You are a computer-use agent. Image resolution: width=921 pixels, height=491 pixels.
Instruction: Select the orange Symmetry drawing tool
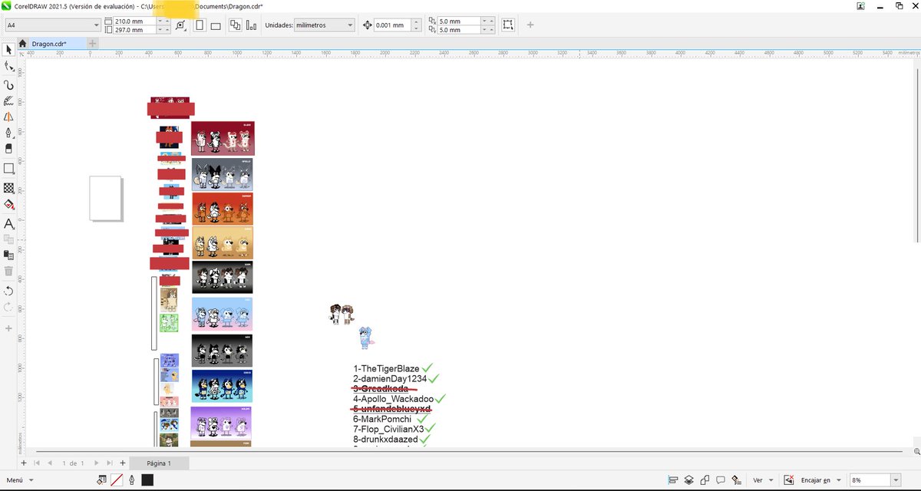(x=8, y=117)
